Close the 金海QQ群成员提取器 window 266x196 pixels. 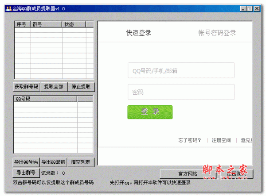click(257, 9)
